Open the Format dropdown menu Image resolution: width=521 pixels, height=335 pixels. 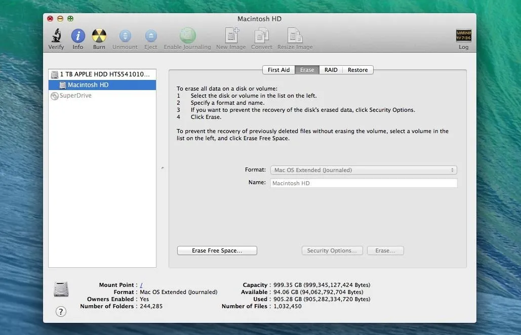tap(364, 170)
